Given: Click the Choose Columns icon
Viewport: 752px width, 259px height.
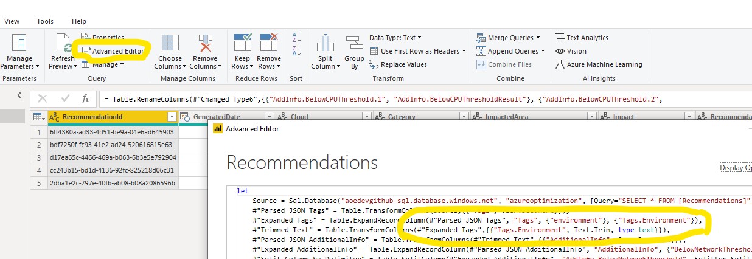Looking at the screenshot, I should pyautogui.click(x=170, y=44).
